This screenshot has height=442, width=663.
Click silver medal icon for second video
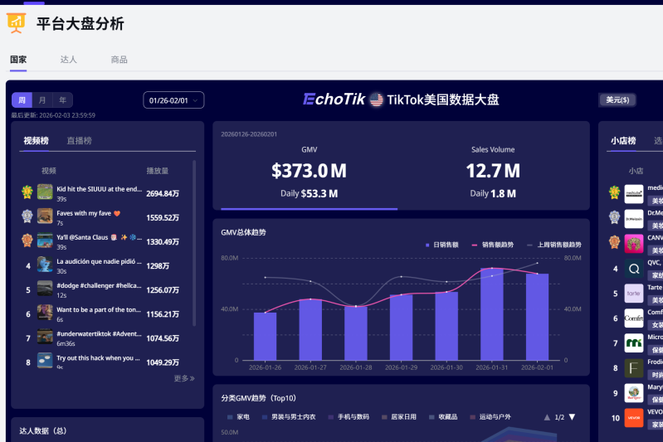click(x=27, y=216)
